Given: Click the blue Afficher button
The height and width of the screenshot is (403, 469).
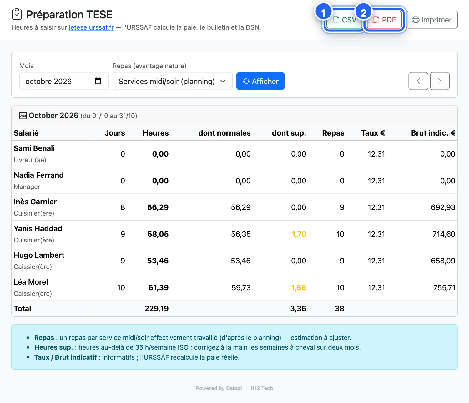Looking at the screenshot, I should (x=260, y=81).
